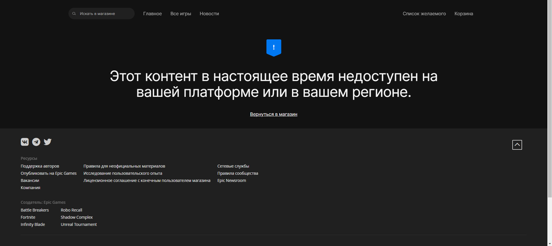Open Unreal Tournament link
The width and height of the screenshot is (552, 246).
(79, 224)
